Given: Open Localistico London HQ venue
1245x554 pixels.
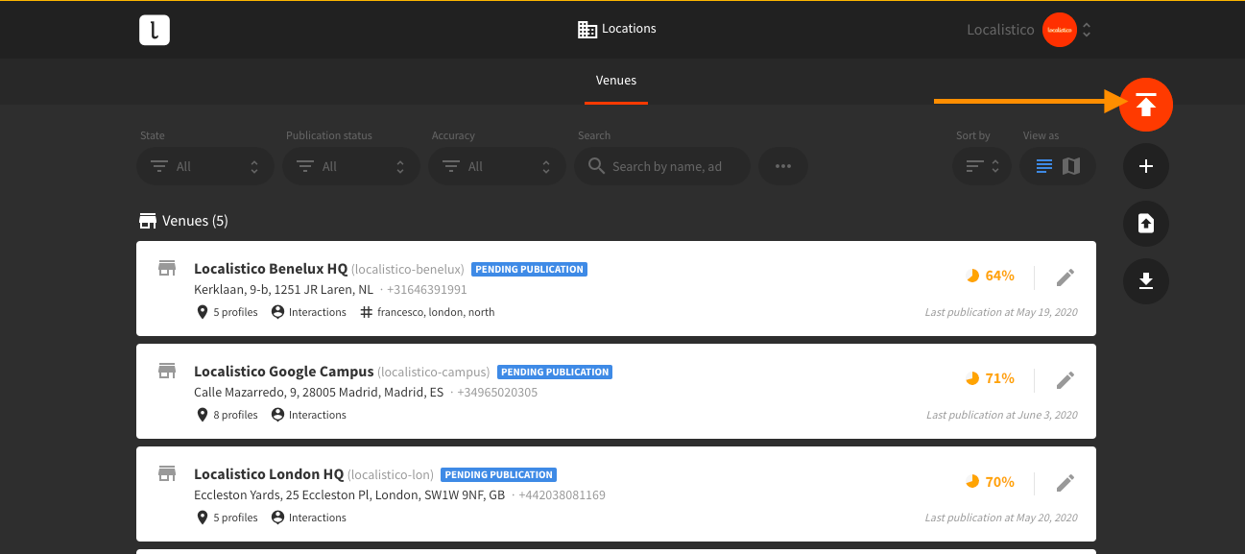Looking at the screenshot, I should click(269, 474).
